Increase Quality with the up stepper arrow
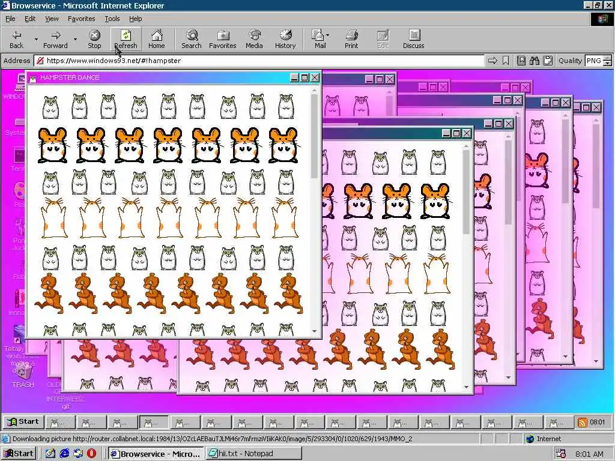615x461 pixels. [x=608, y=58]
